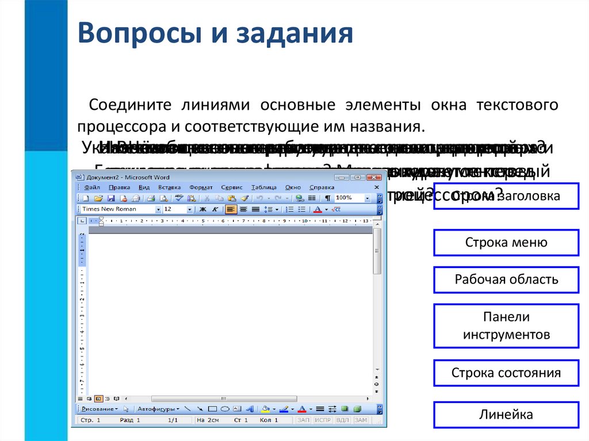589x441 pixels.
Task: Create a new blank document icon
Action: (x=86, y=198)
